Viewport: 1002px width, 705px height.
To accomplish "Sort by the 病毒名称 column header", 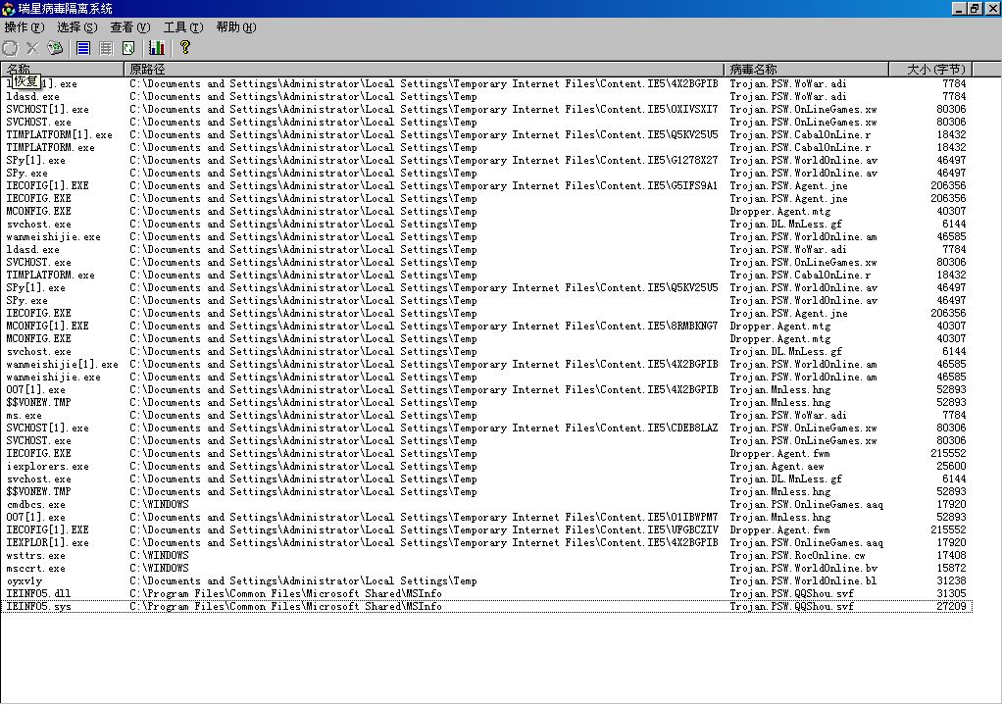I will click(x=806, y=69).
